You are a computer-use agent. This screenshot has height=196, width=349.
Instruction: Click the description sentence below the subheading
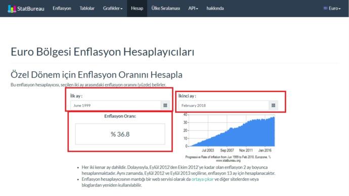coord(88,85)
